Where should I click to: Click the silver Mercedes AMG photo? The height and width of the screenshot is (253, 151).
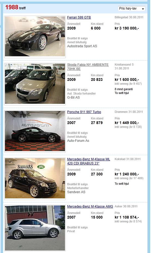click(x=35, y=228)
